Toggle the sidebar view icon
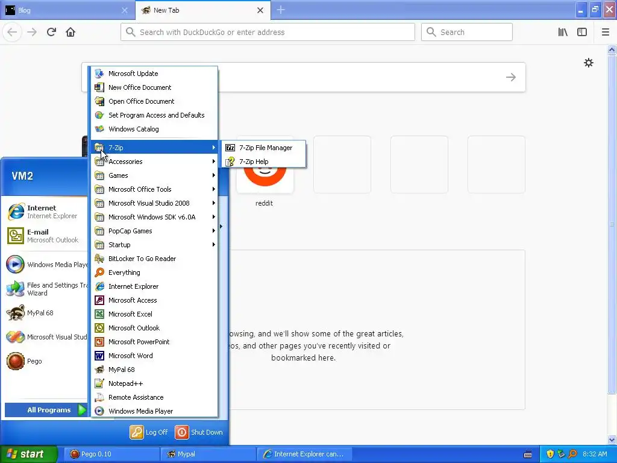 click(x=582, y=32)
